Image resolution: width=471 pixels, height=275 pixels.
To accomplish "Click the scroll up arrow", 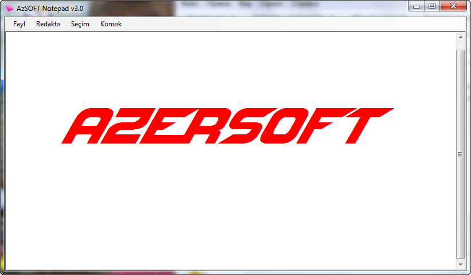I will pyautogui.click(x=460, y=37).
